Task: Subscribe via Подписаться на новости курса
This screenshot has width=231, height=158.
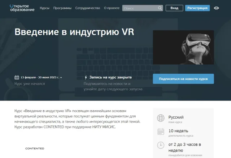Action: tap(183, 79)
